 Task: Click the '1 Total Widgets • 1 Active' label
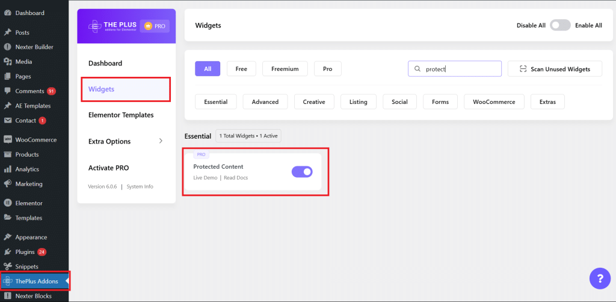(248, 136)
